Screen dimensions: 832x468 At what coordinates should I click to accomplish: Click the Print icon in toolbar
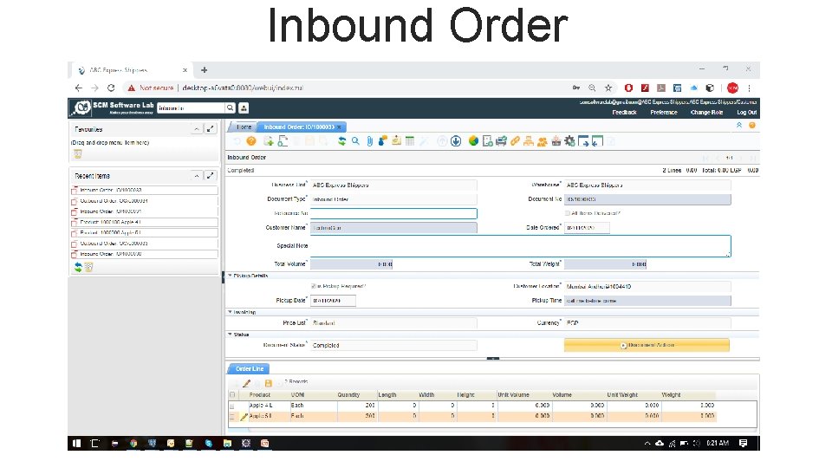(x=502, y=141)
